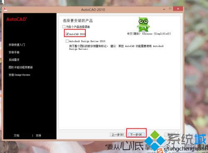
Task: Close the AutoCAD 2010 installer window
Action: (178, 9)
